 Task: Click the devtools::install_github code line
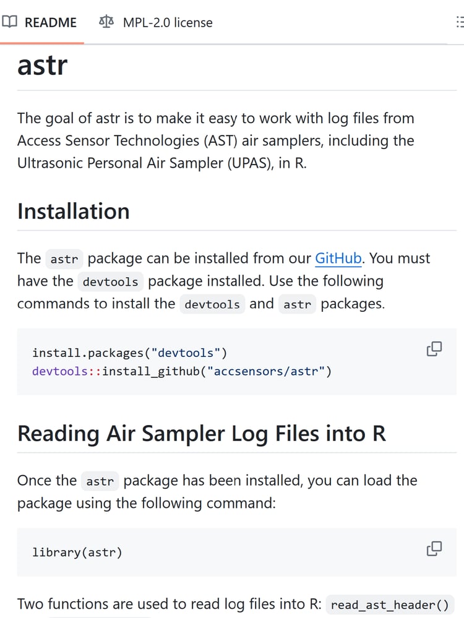[182, 371]
